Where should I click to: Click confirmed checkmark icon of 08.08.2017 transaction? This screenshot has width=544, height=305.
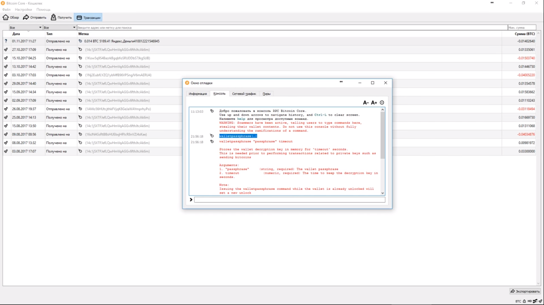point(6,143)
